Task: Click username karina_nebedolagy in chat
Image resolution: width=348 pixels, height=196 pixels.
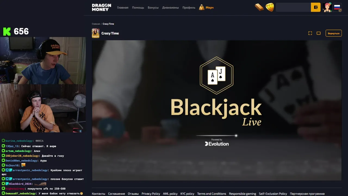Action: [19, 141]
